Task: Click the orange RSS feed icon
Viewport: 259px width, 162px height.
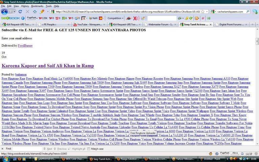Action: 196,18
